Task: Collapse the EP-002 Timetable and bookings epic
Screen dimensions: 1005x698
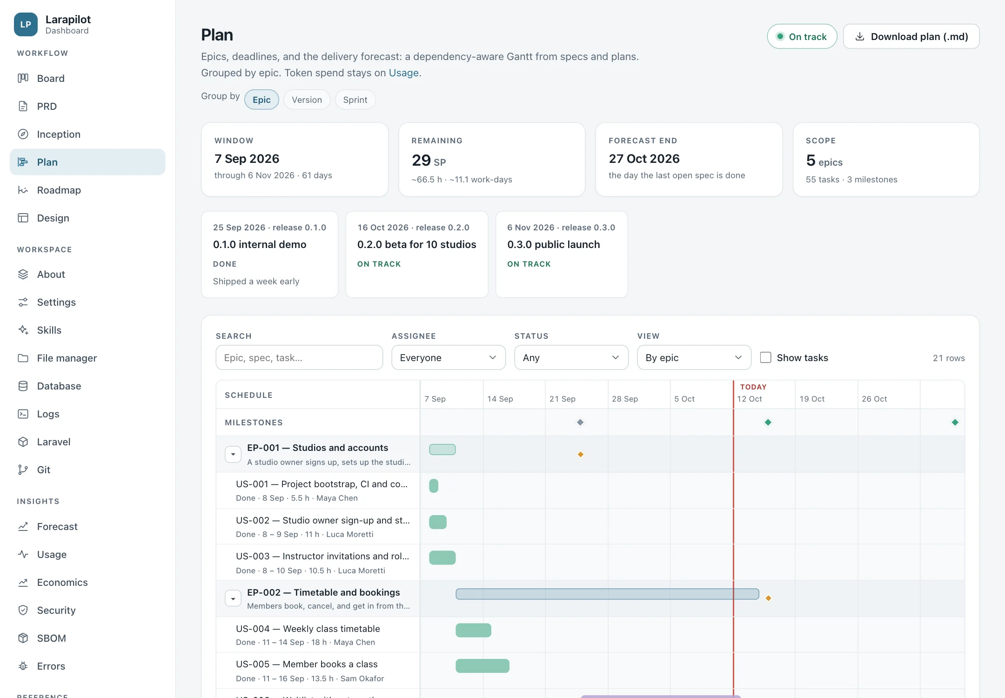Action: pos(233,598)
